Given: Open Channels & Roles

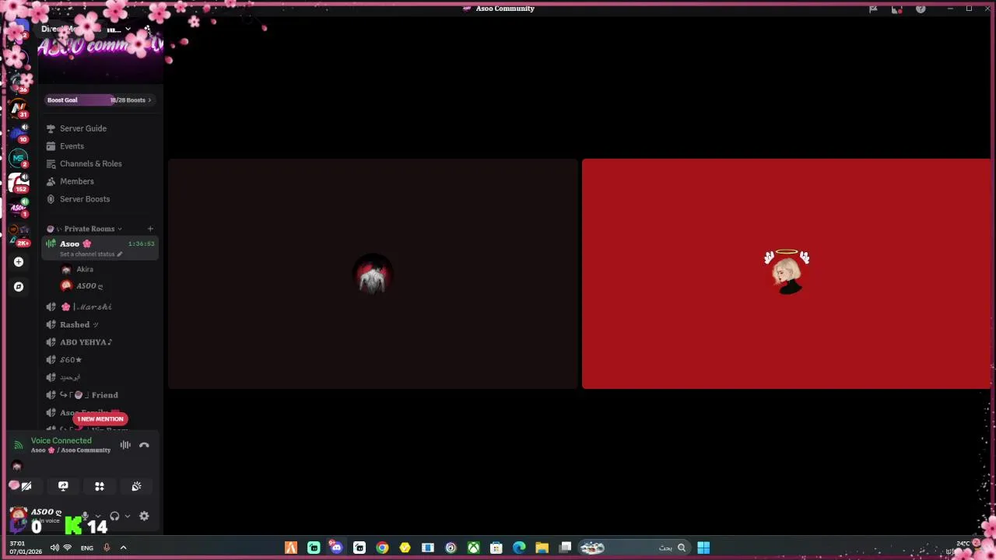Looking at the screenshot, I should 90,164.
